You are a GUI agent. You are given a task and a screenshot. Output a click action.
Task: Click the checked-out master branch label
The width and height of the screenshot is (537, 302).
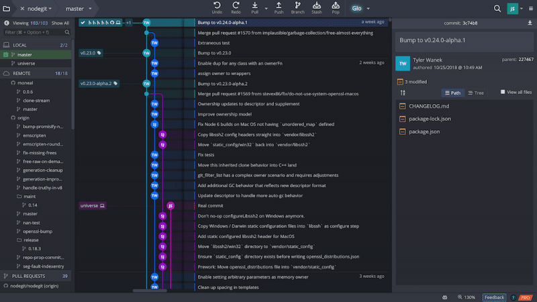[x=100, y=23]
